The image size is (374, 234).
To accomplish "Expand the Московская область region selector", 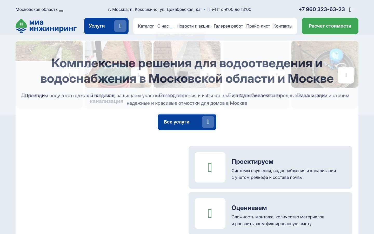I will [39, 10].
